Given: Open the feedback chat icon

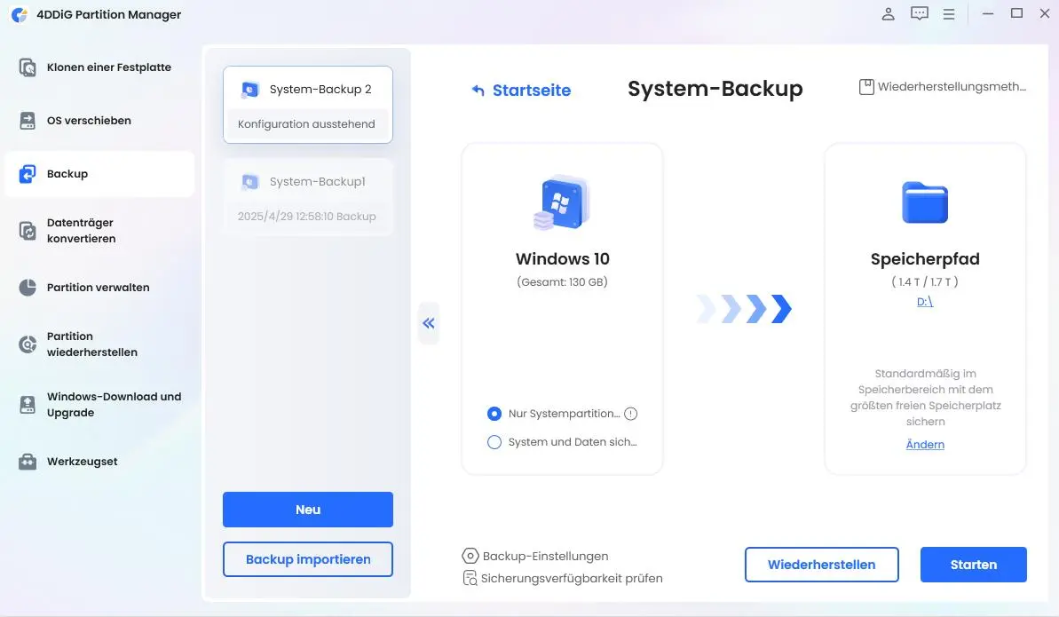Looking at the screenshot, I should 920,13.
